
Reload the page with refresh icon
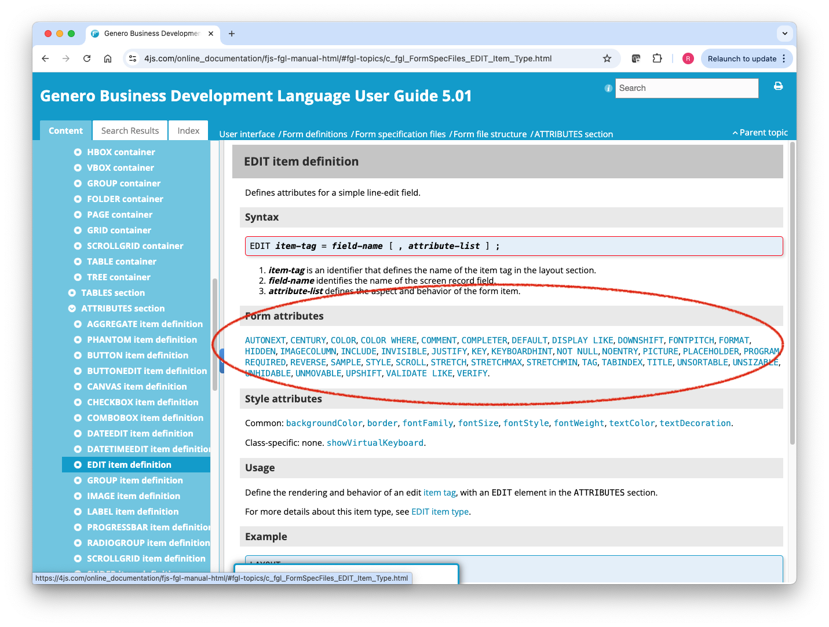pos(87,58)
